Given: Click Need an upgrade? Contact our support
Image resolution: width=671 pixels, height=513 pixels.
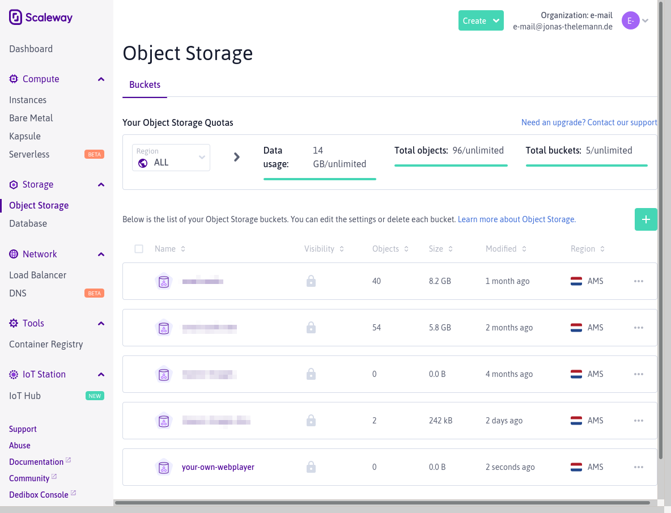Looking at the screenshot, I should pos(589,122).
